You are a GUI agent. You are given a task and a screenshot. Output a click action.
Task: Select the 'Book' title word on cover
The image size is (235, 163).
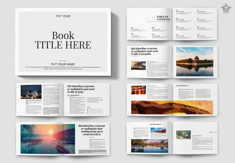coord(63,35)
